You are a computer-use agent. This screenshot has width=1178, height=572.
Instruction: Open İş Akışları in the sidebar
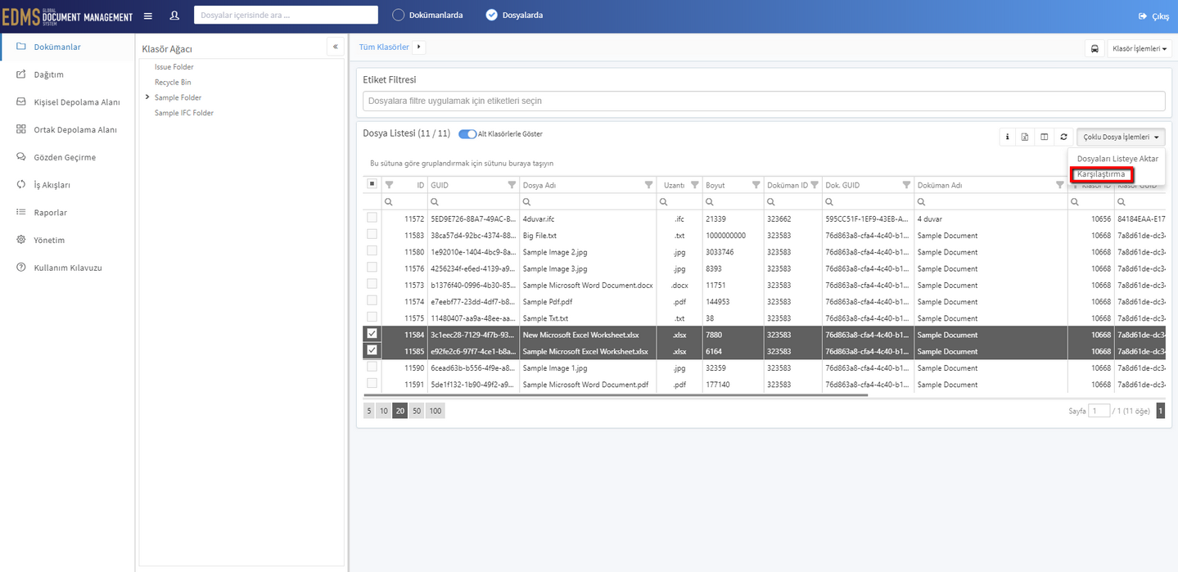pyautogui.click(x=52, y=185)
